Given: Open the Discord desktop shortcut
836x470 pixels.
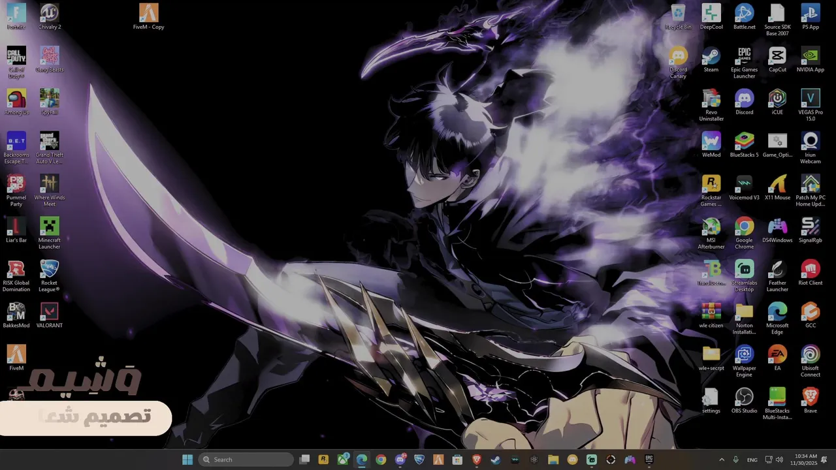Looking at the screenshot, I should click(745, 102).
